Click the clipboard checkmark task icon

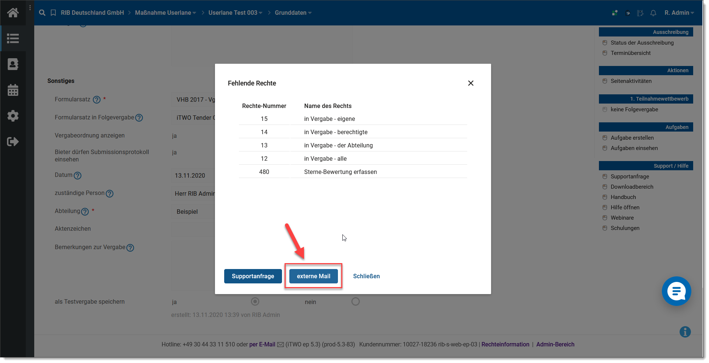628,13
